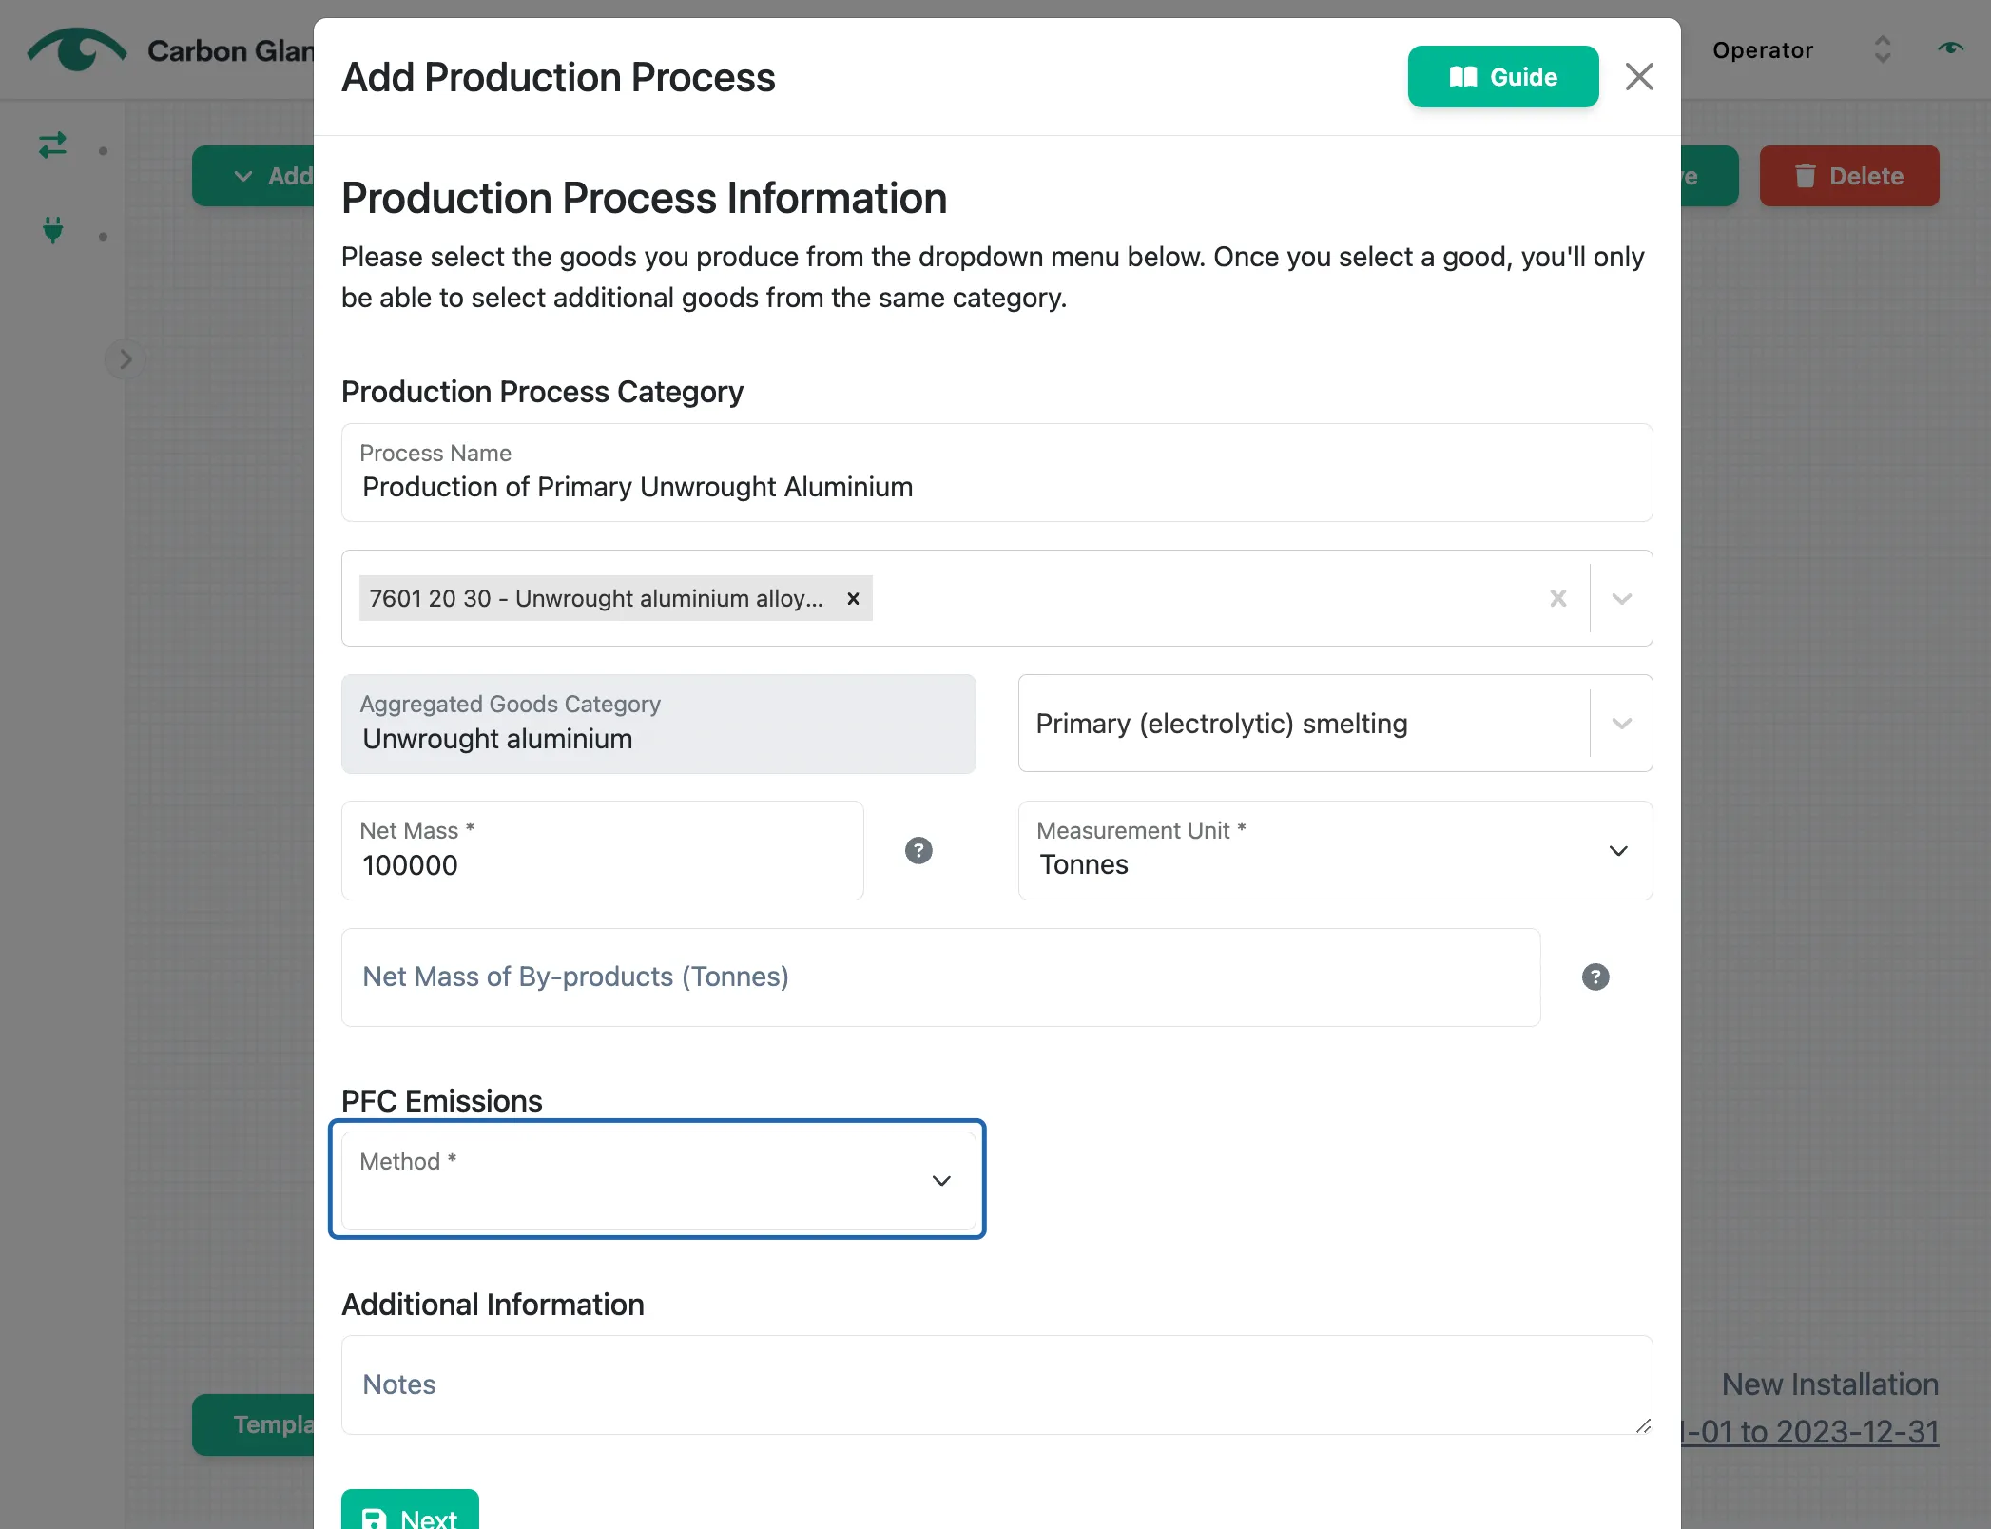Open the reporting period date link
This screenshot has width=1991, height=1529.
[x=1810, y=1432]
